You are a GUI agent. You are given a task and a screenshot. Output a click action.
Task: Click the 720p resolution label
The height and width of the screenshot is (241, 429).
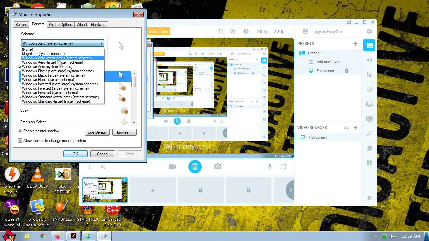point(279,32)
